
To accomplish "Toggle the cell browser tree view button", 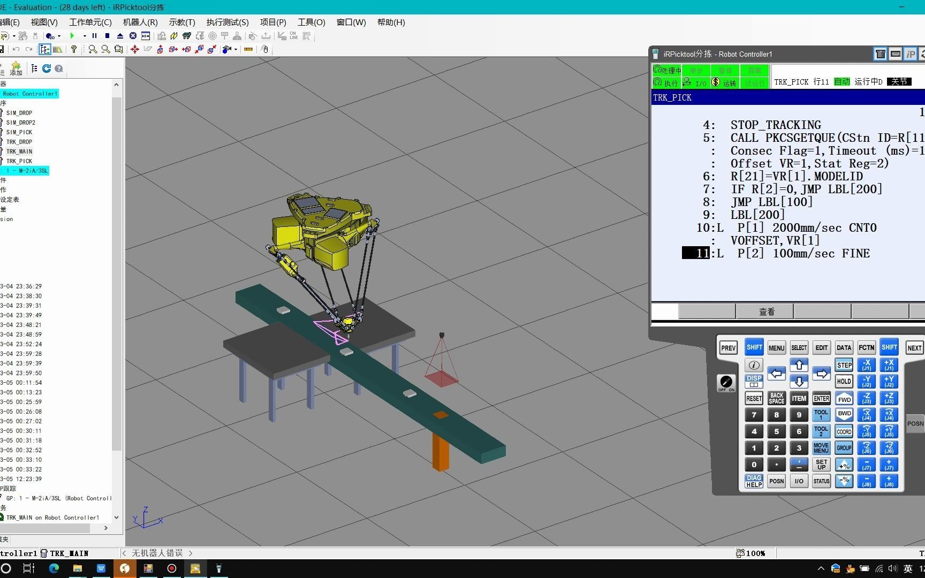I will tap(45, 49).
